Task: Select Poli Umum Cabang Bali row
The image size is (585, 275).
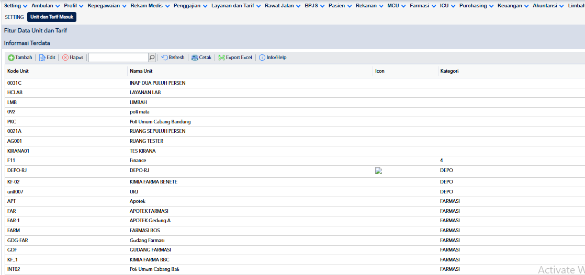Action: (295, 269)
